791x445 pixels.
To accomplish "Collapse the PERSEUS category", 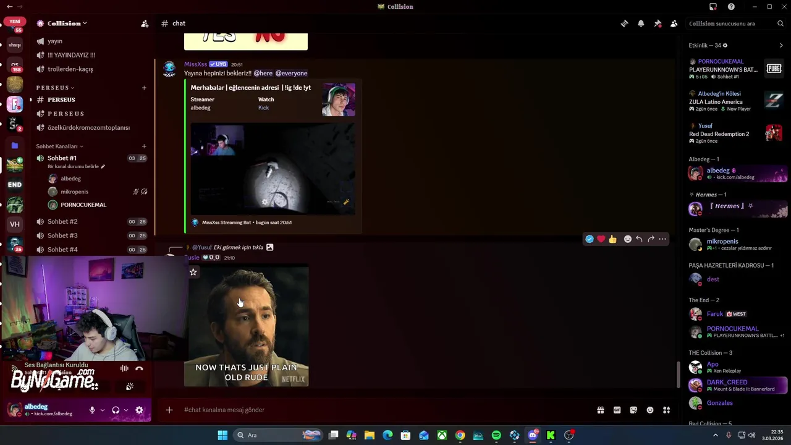I will point(55,88).
